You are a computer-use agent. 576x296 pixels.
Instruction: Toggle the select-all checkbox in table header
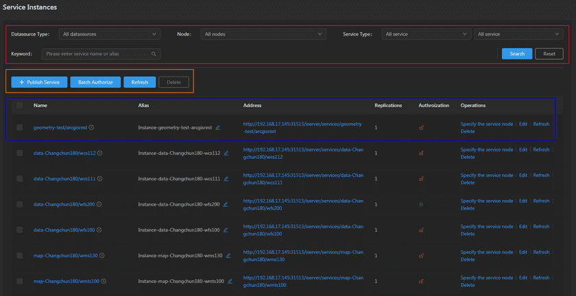click(x=20, y=106)
